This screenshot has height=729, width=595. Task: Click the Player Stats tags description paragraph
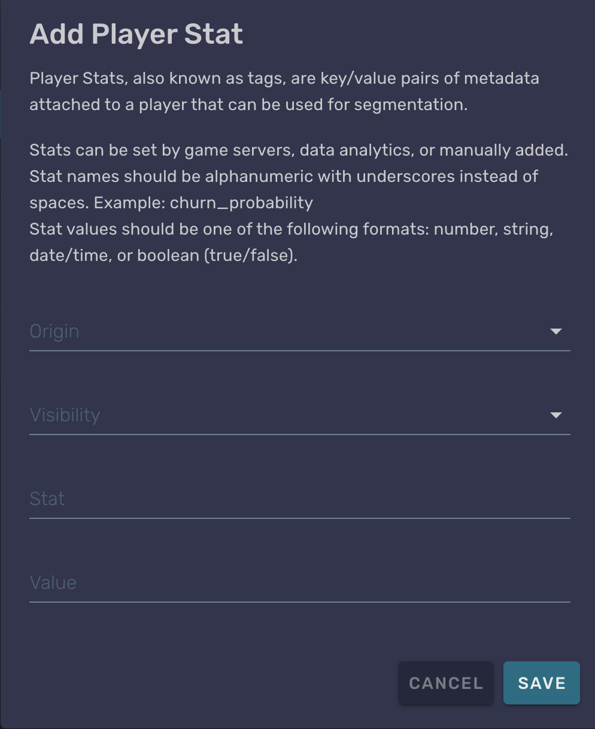(284, 92)
